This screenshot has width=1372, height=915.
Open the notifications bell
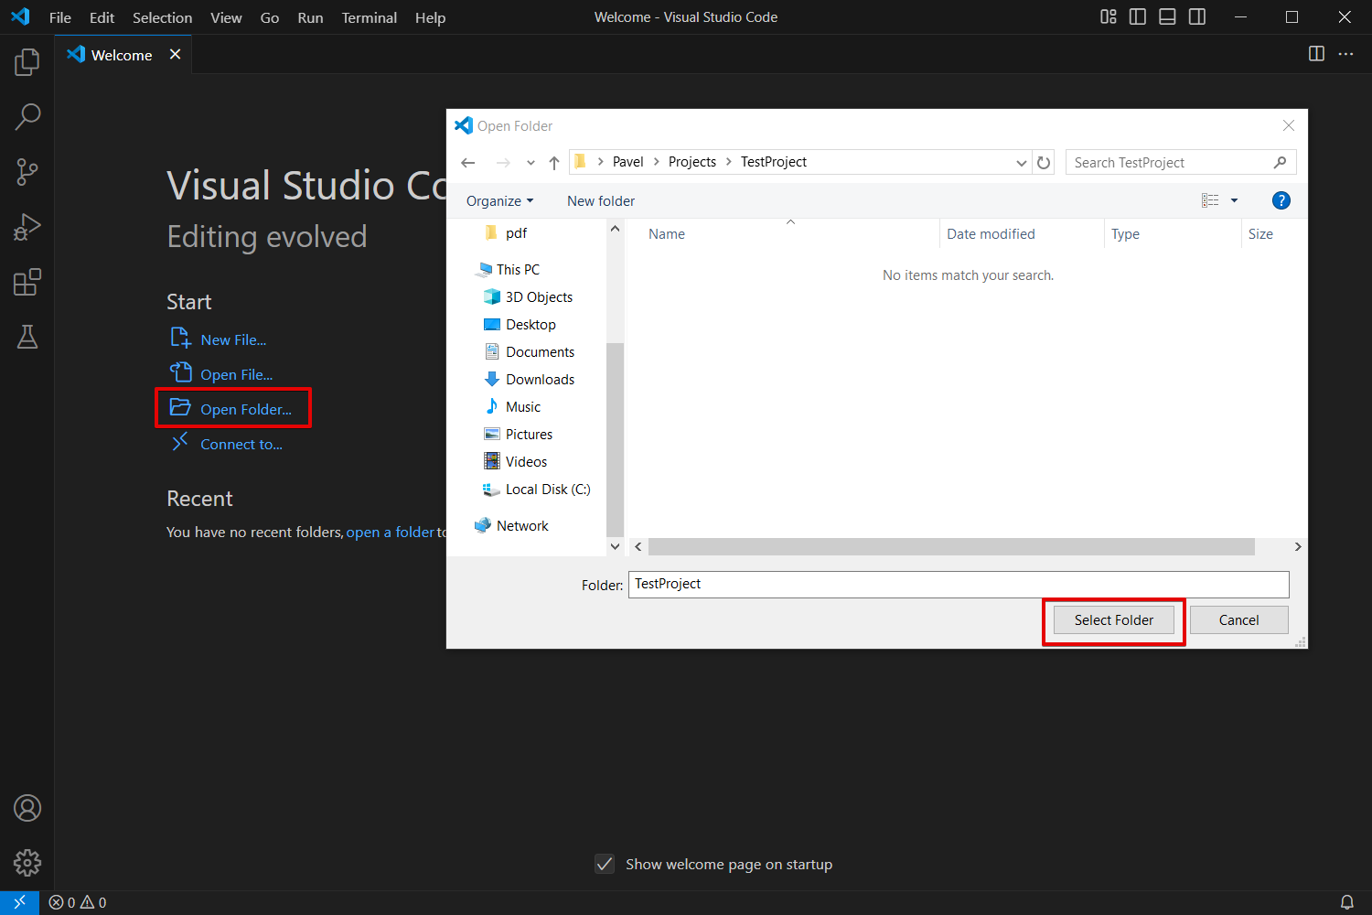coord(1347,901)
